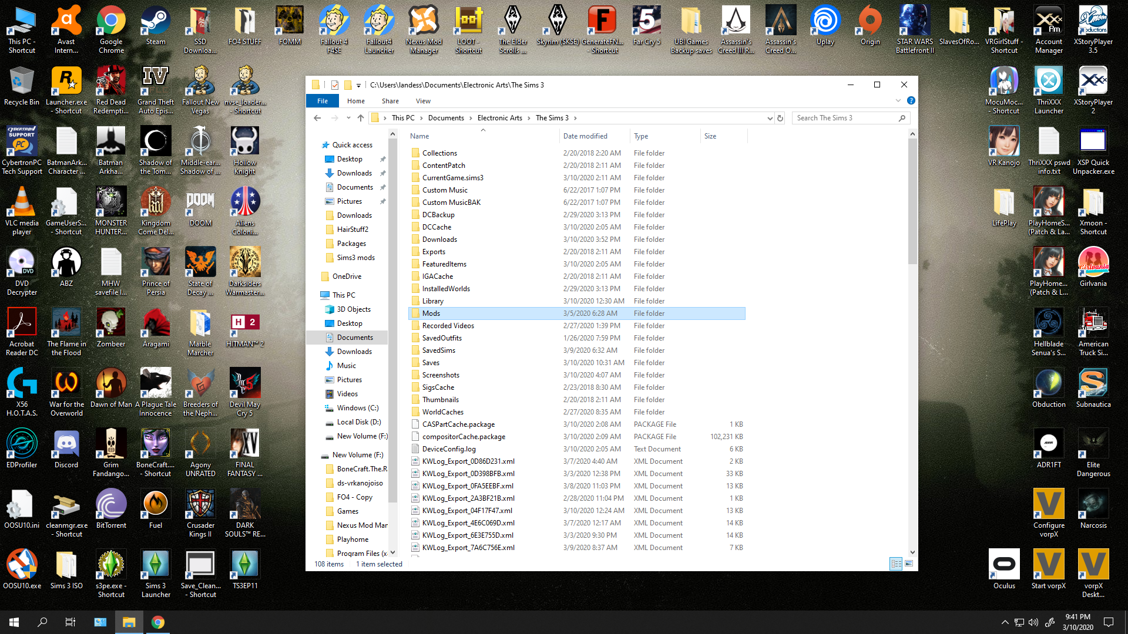Image resolution: width=1128 pixels, height=634 pixels.
Task: Select Local Disk (D:) in navigation pane
Action: [358, 422]
